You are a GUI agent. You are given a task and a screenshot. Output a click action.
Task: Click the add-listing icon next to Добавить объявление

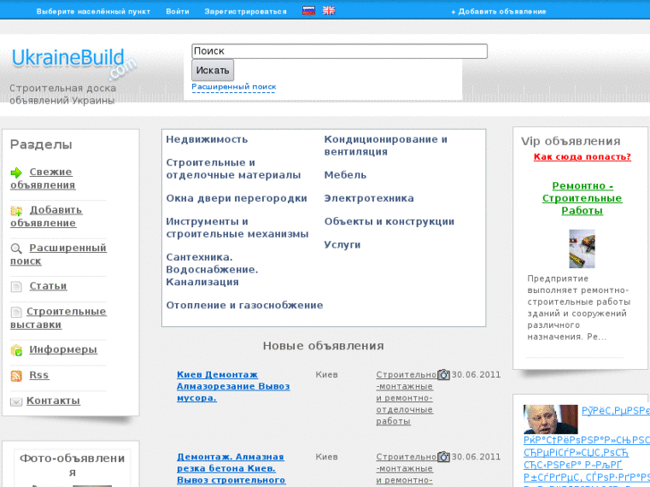(x=16, y=211)
